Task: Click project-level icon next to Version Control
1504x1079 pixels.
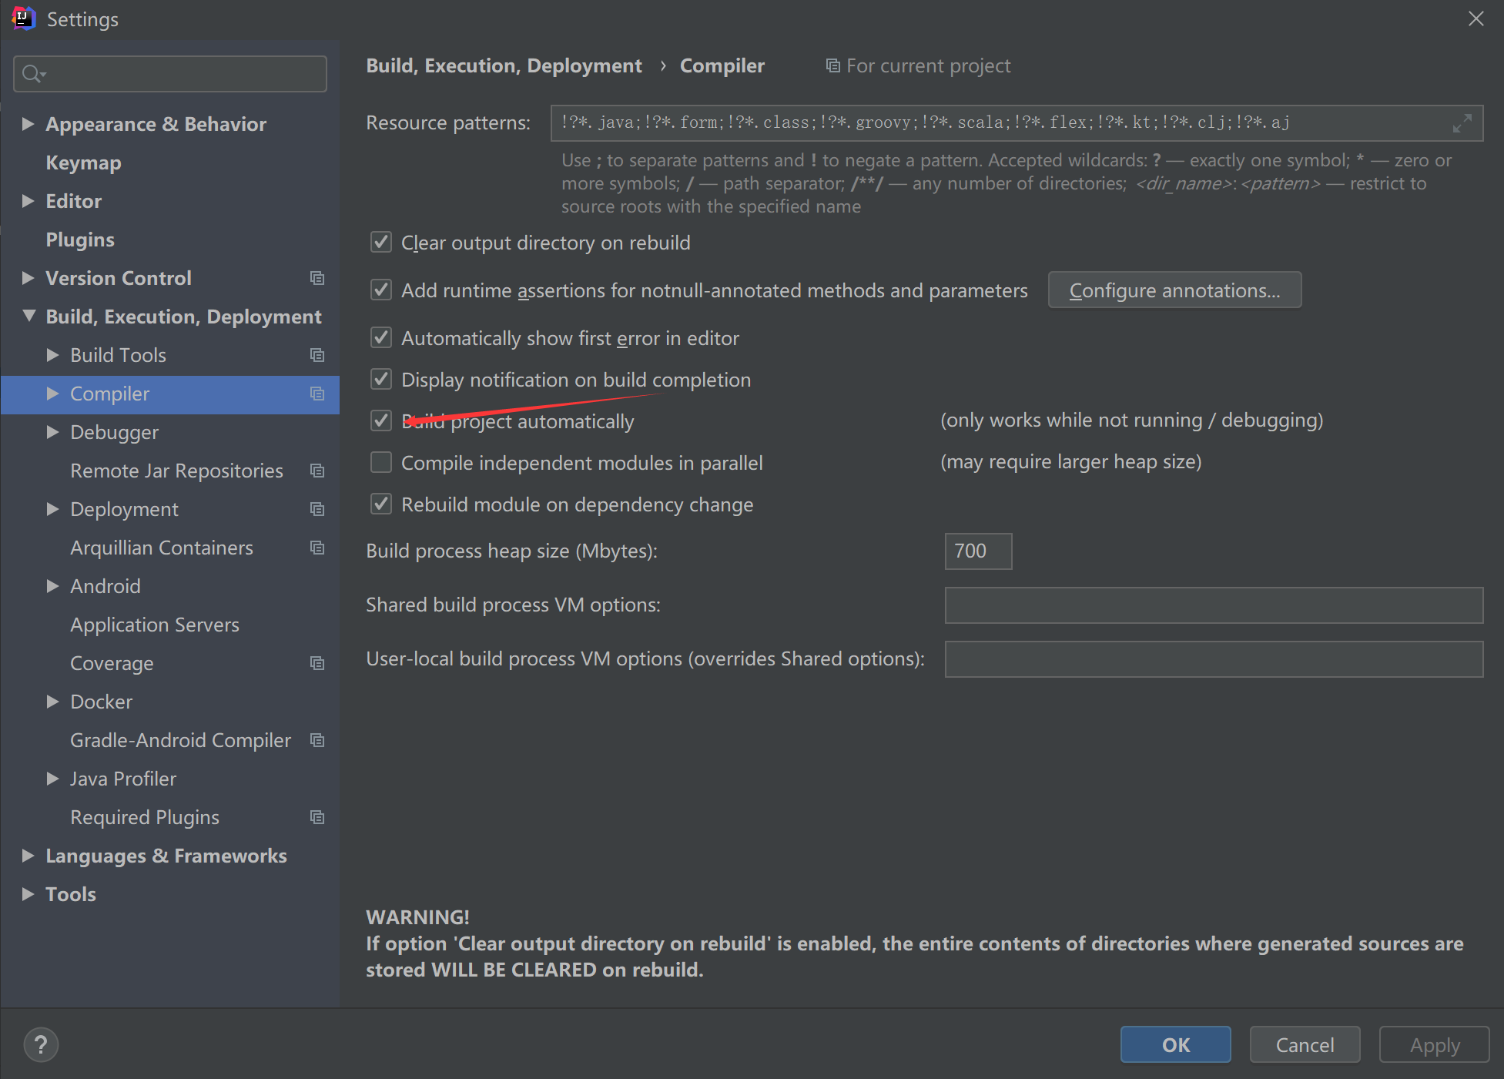Action: click(x=317, y=278)
